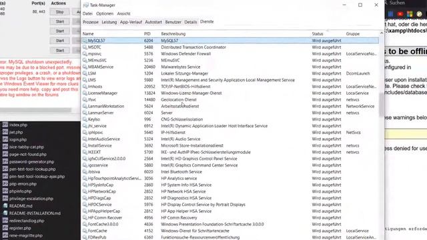This screenshot has height=240, width=427.
Task: Sort by the Status column header
Action: coord(318,34)
